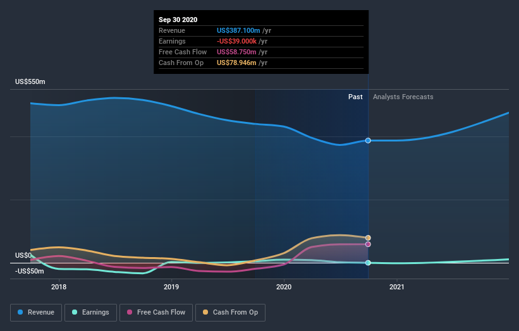Click the -US$50m y-axis label
The height and width of the screenshot is (331, 519).
click(x=30, y=271)
